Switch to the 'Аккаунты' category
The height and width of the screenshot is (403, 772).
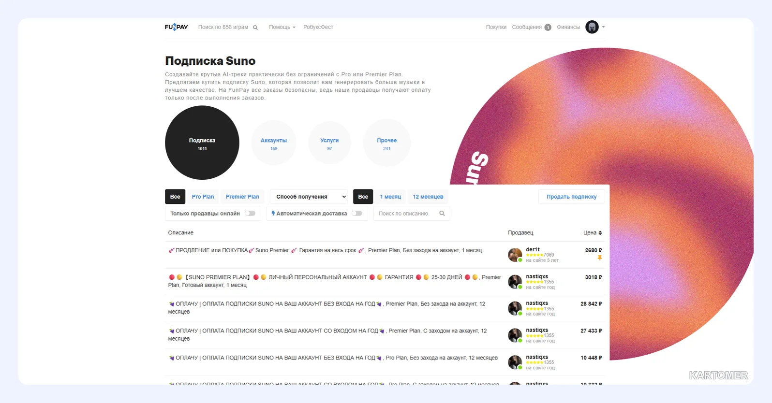point(274,143)
